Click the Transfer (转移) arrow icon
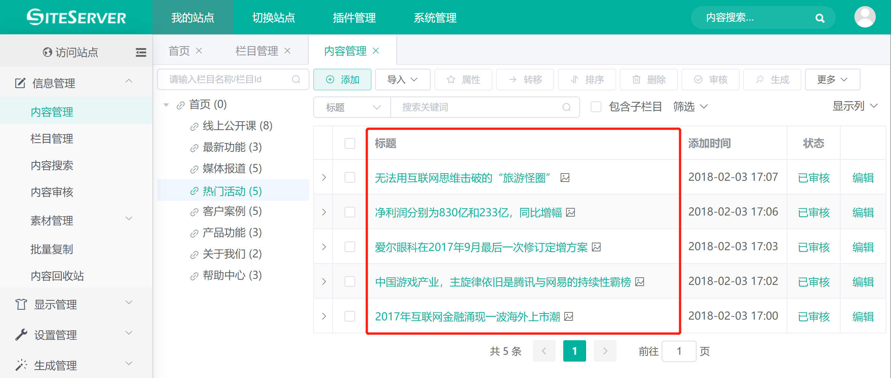Viewport: 891px width, 378px height. click(x=512, y=79)
